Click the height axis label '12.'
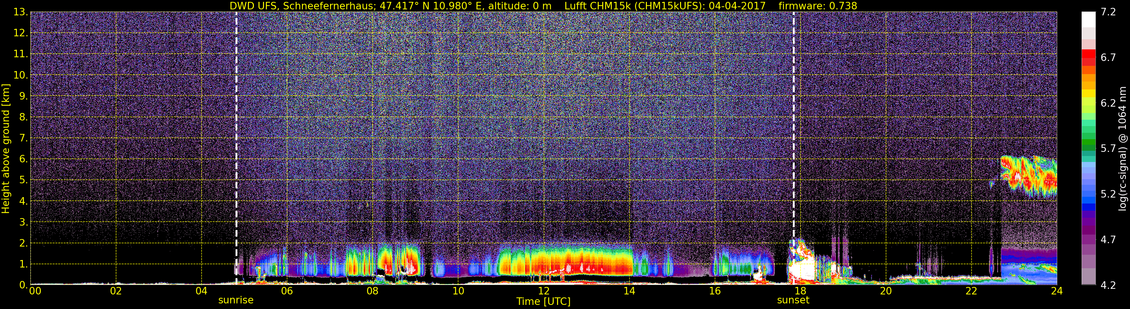This screenshot has width=1130, height=309. [x=21, y=33]
